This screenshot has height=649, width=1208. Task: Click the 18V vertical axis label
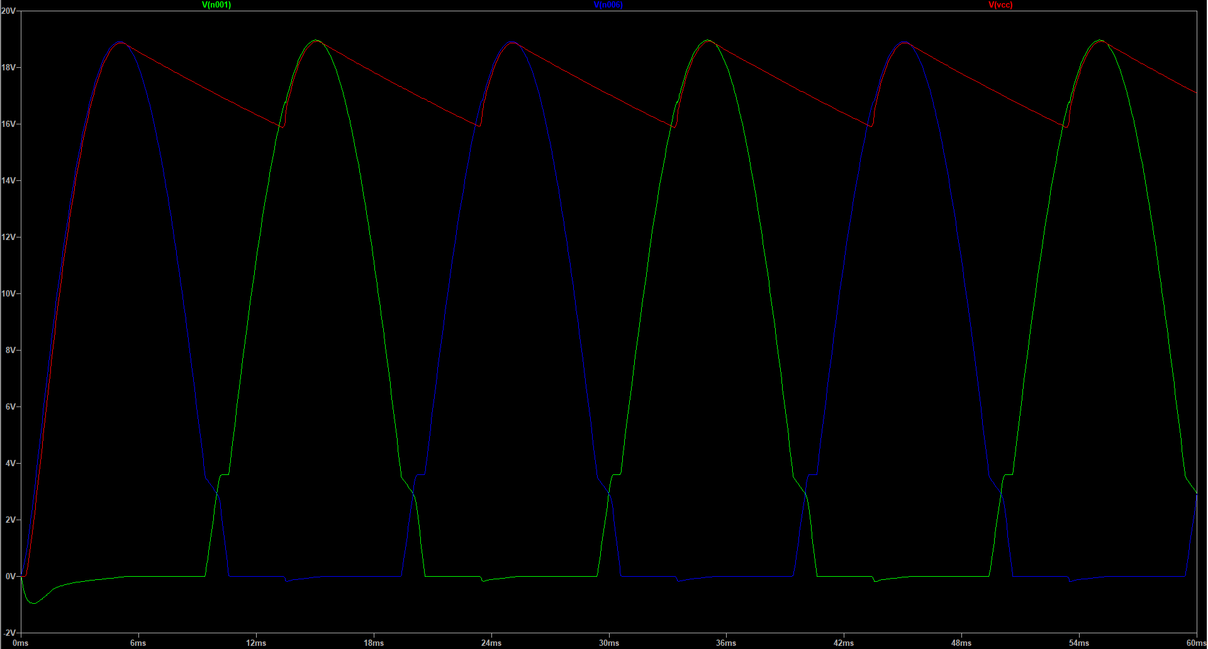coord(8,67)
